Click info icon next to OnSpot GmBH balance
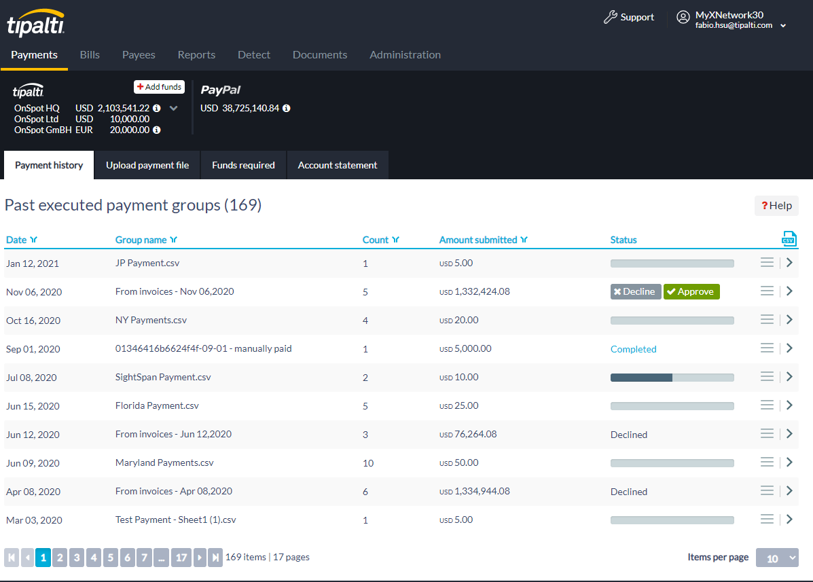Viewport: 813px width, 582px height. point(157,130)
